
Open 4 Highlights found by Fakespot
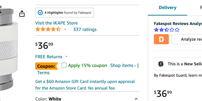[x=64, y=13]
